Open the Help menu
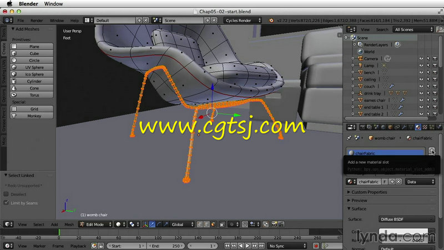This screenshot has width=444, height=250. click(x=74, y=21)
